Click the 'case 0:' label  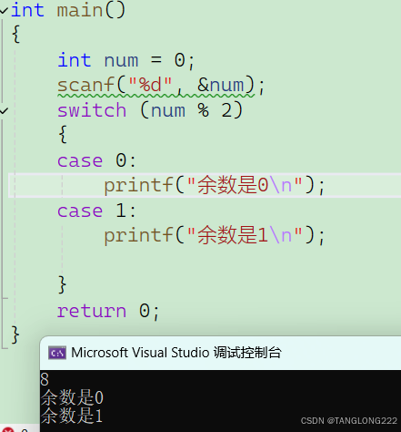(97, 160)
